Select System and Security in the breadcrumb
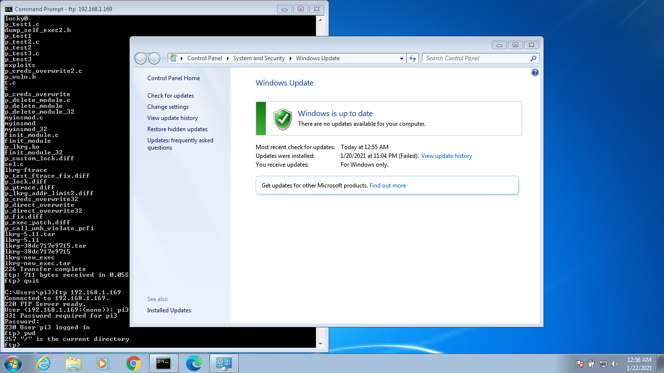 [259, 58]
